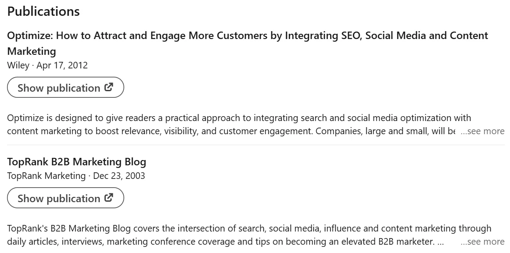Image resolution: width=510 pixels, height=253 pixels.
Task: Click the wrapped word 'Marketing' ending the Optimize title
Action: [32, 51]
